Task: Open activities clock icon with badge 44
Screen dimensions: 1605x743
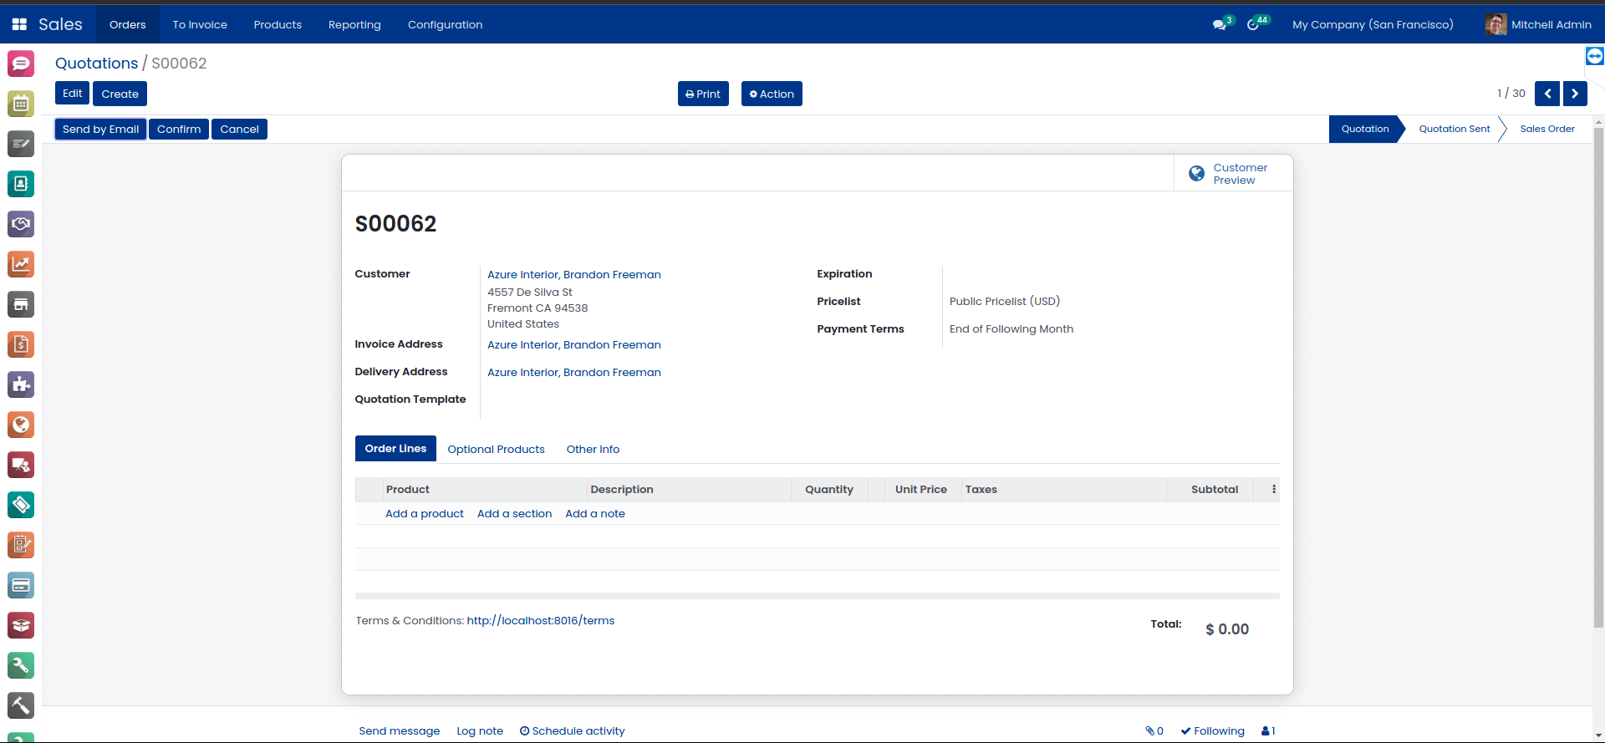Action: 1254,24
